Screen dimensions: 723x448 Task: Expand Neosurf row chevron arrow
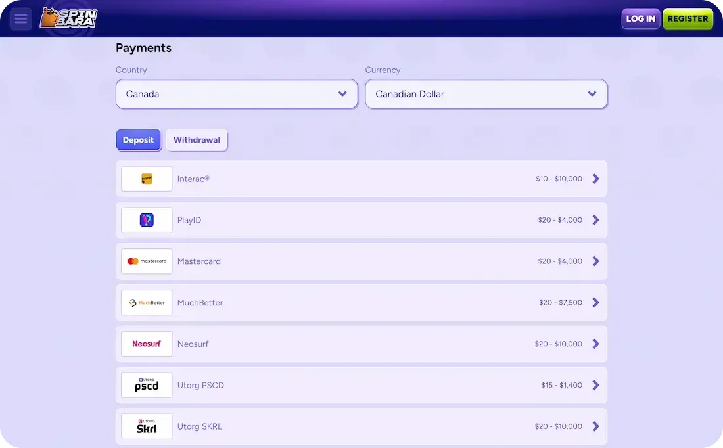pyautogui.click(x=595, y=344)
